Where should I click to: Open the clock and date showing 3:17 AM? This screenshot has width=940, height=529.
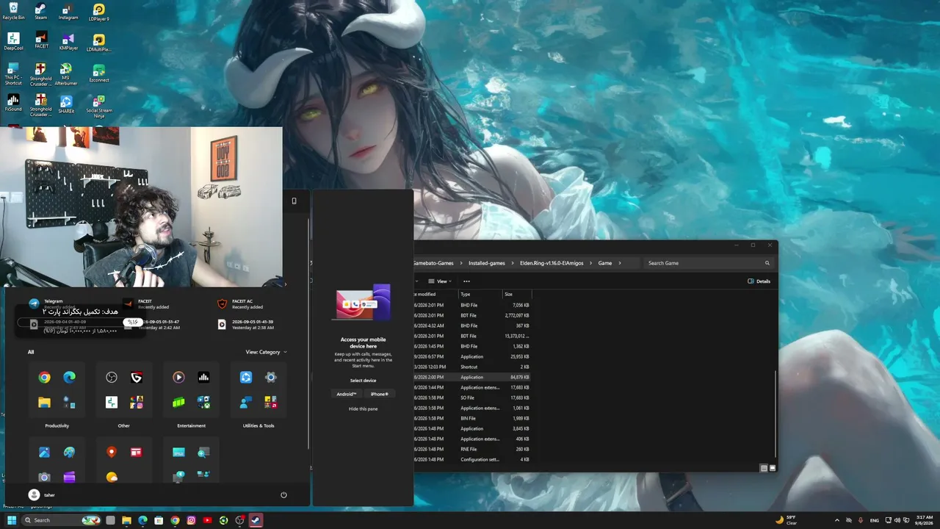coord(923,520)
